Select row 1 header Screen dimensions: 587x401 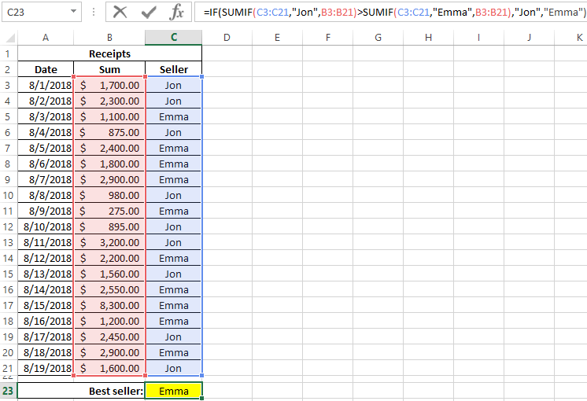tap(9, 53)
